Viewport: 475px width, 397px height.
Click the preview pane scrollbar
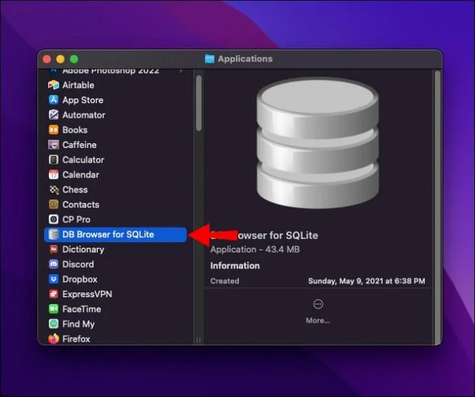click(x=437, y=207)
